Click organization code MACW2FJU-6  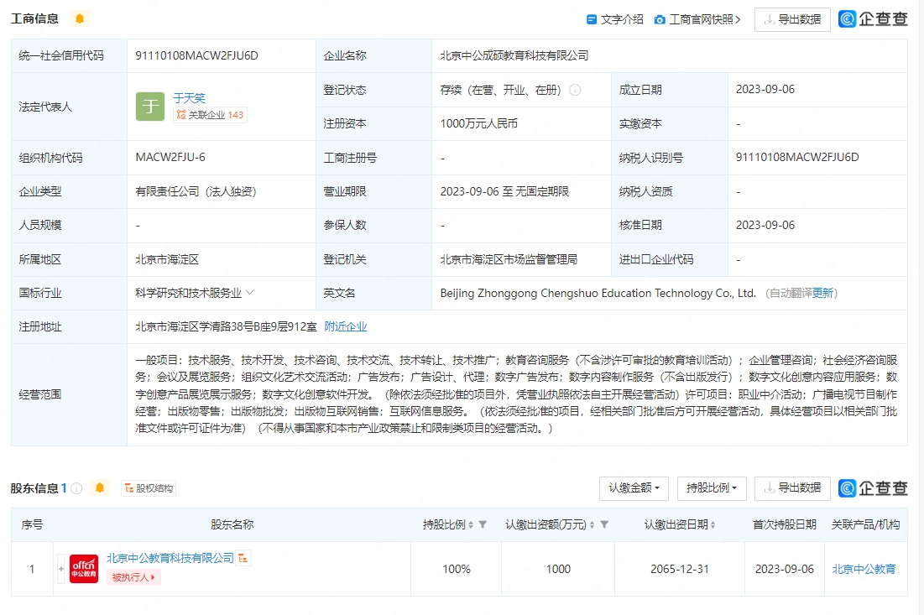click(170, 157)
